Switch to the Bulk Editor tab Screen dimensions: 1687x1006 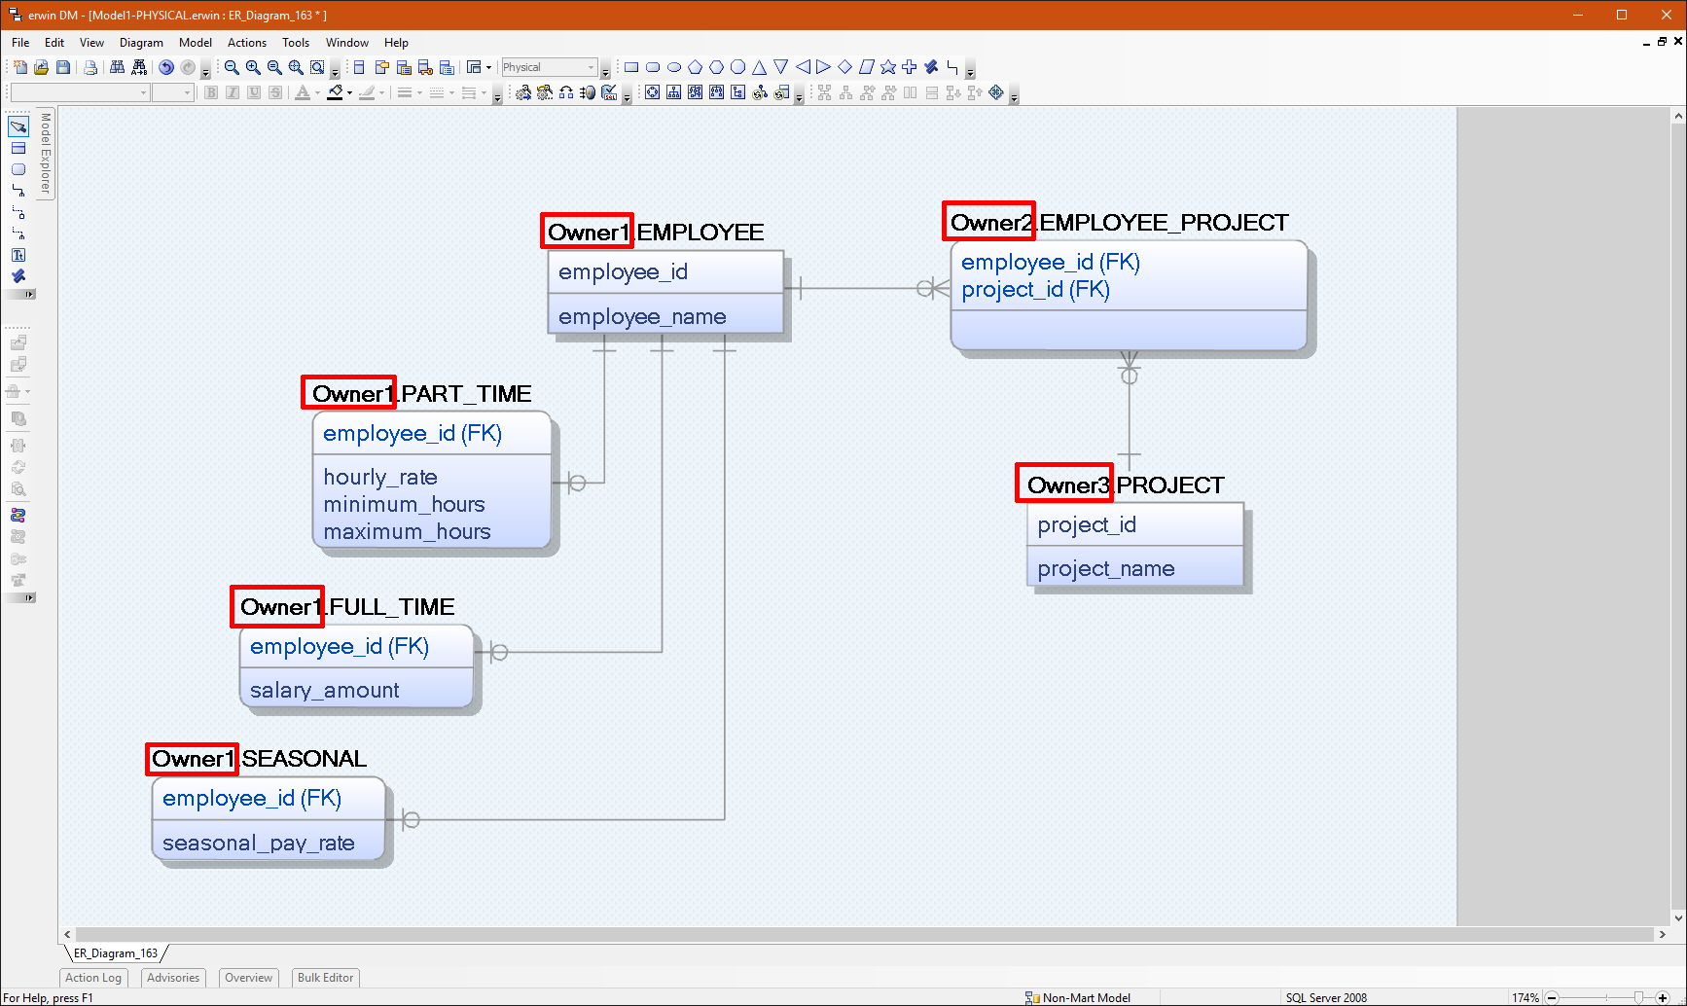coord(324,978)
